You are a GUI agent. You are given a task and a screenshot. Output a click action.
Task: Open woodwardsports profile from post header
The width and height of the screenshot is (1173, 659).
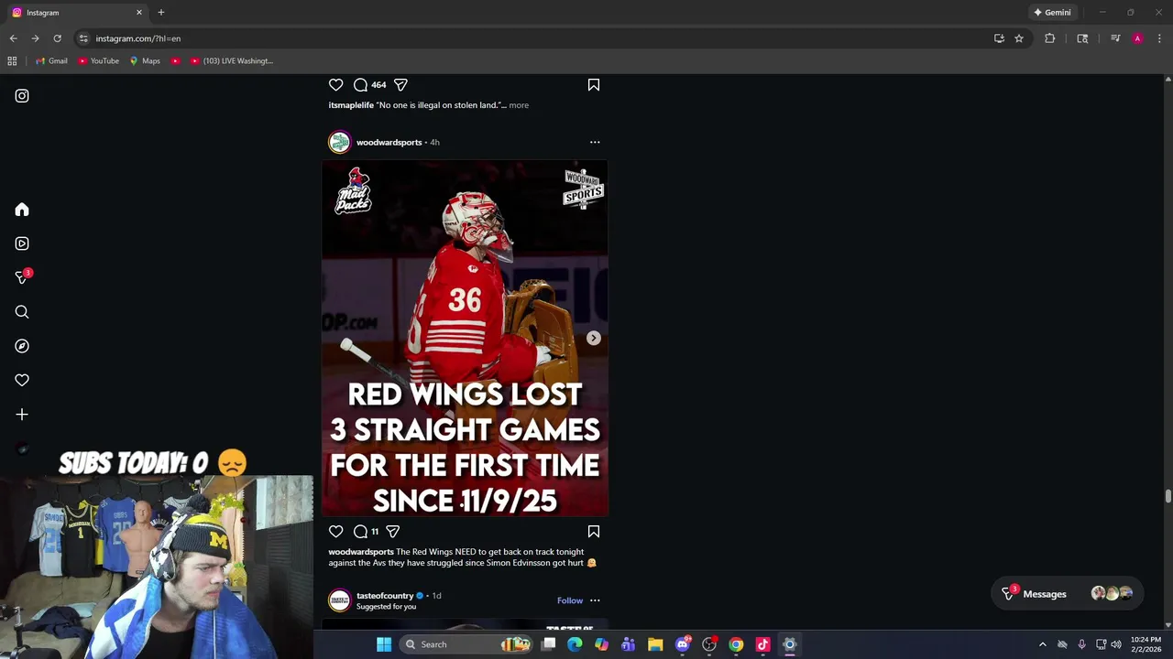tap(389, 143)
